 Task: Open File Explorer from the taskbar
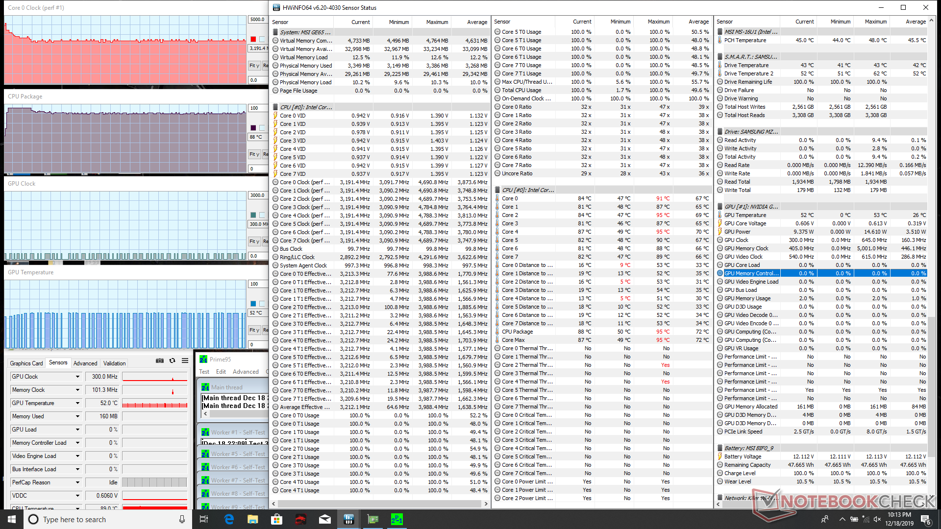(x=252, y=519)
